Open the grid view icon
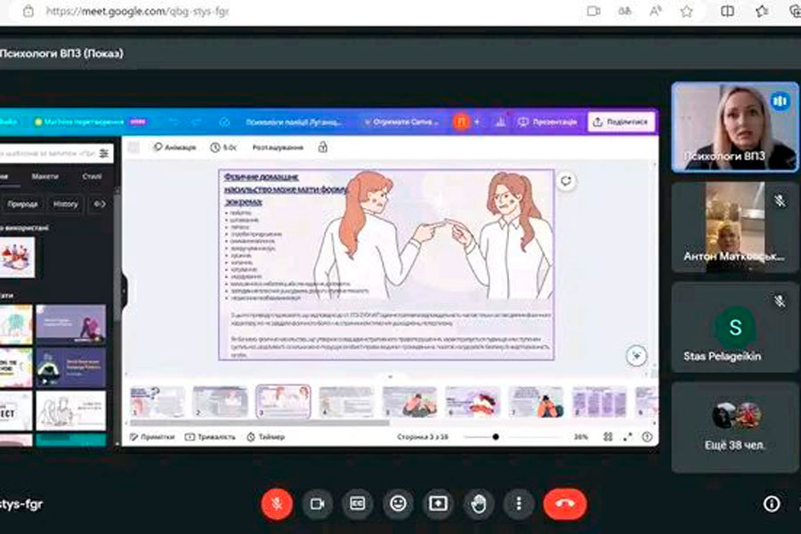Screen dimensions: 801x534 coord(608,437)
